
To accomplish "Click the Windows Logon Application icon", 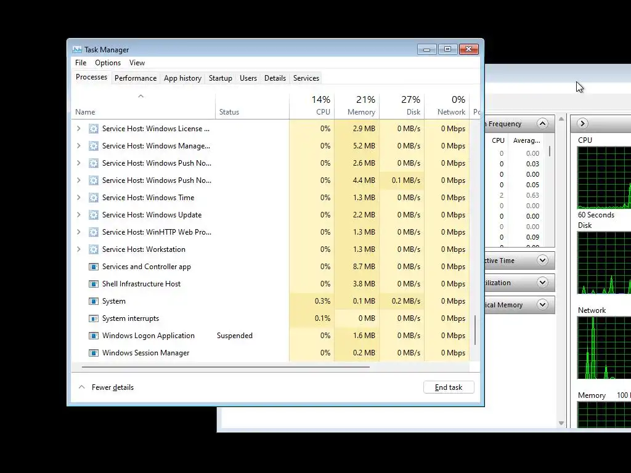I will point(94,336).
